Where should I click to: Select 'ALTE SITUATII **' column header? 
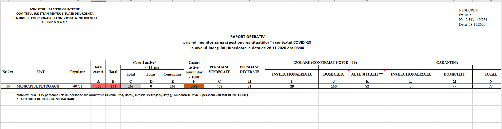[x=367, y=74]
